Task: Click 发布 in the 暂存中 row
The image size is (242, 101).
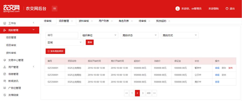Action: tap(230, 68)
